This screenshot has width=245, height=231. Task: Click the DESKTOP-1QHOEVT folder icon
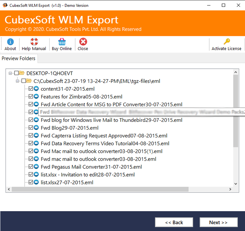click(22, 73)
